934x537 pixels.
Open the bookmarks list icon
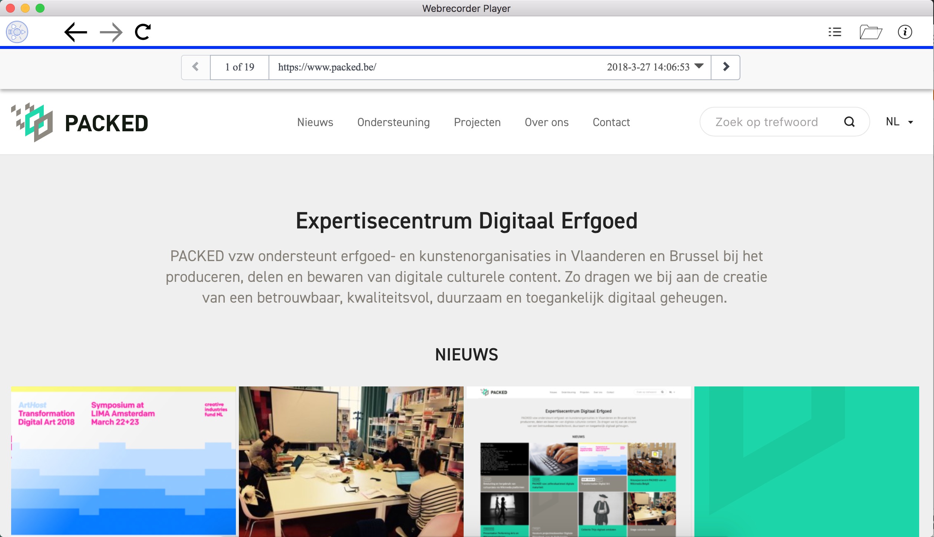coord(835,32)
